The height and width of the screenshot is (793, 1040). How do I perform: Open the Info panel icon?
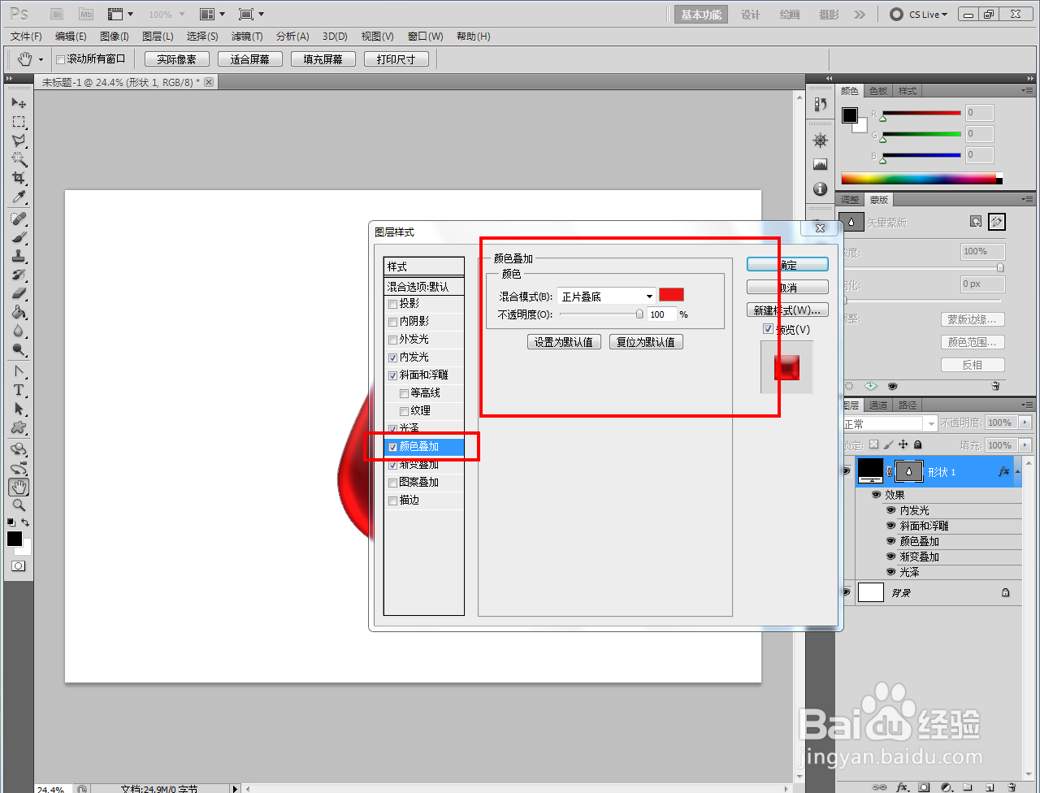tap(820, 188)
